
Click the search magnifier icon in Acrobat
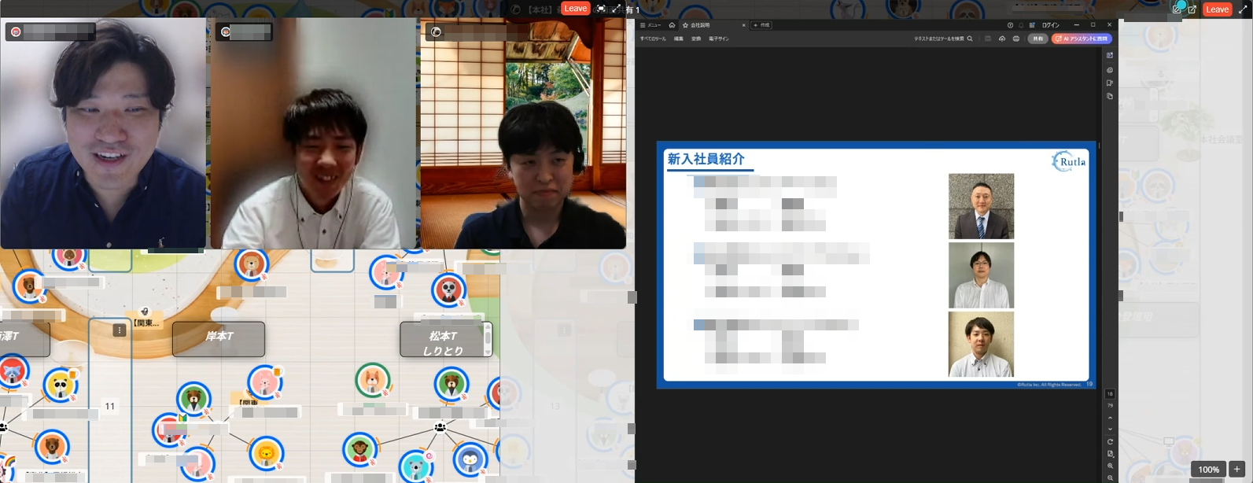[x=970, y=39]
